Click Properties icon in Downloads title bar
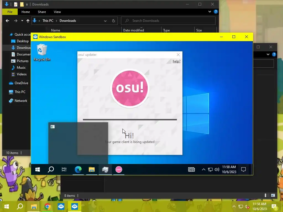This screenshot has width=283, height=212. coord(16,4)
